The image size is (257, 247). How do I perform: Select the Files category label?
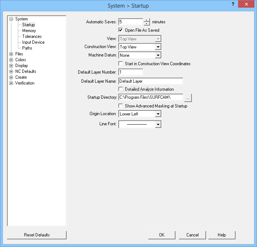click(x=19, y=54)
